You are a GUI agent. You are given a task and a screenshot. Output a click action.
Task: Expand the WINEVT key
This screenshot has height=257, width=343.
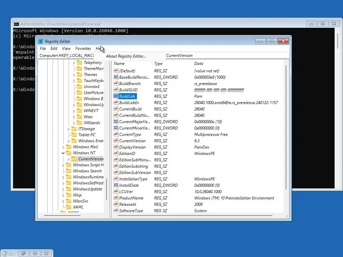(74, 111)
